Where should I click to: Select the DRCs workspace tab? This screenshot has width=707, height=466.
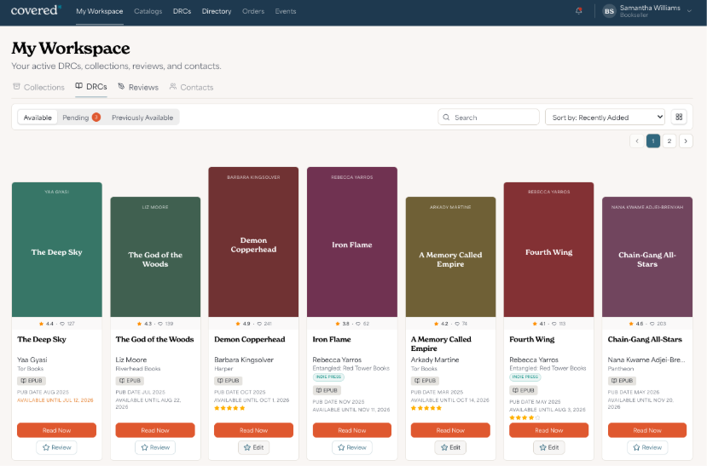point(91,86)
